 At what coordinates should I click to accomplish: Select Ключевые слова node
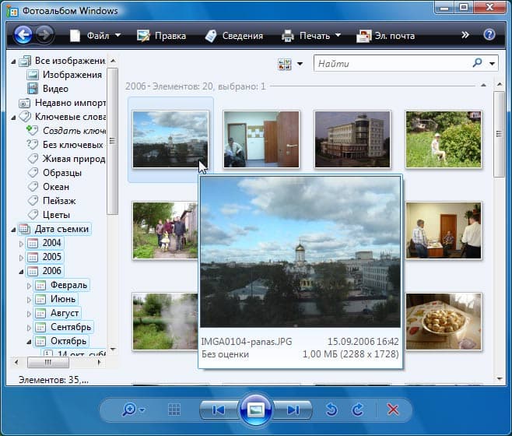coord(70,117)
